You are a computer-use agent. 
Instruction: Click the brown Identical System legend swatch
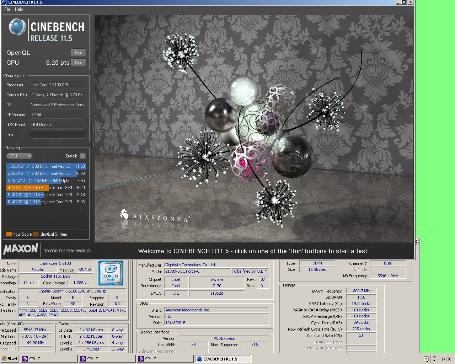(36, 234)
